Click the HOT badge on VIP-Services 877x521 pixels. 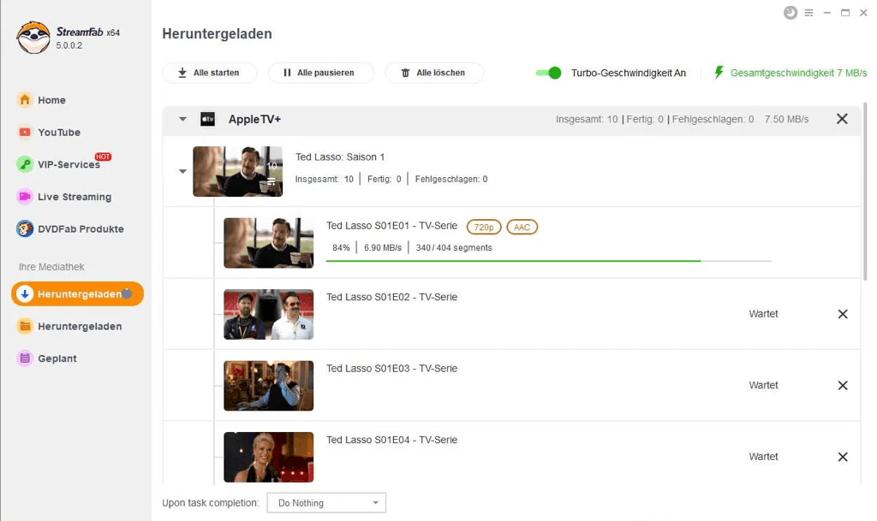103,157
